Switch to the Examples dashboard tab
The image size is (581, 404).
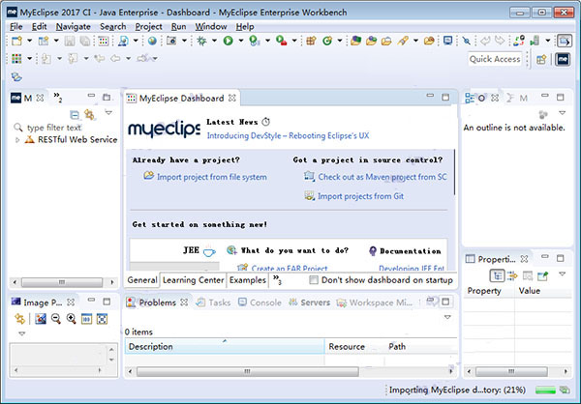[248, 280]
